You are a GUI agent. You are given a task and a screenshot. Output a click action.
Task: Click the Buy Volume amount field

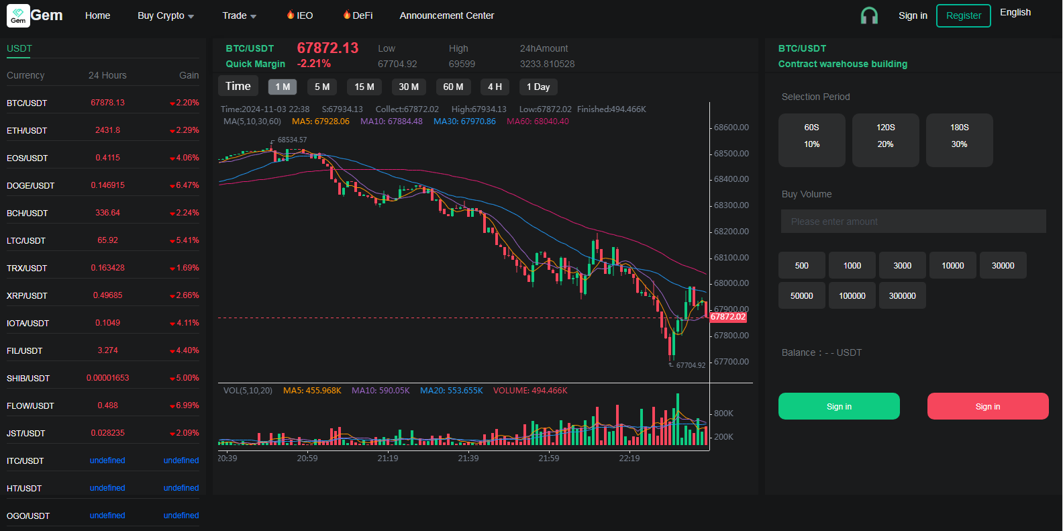click(x=913, y=222)
